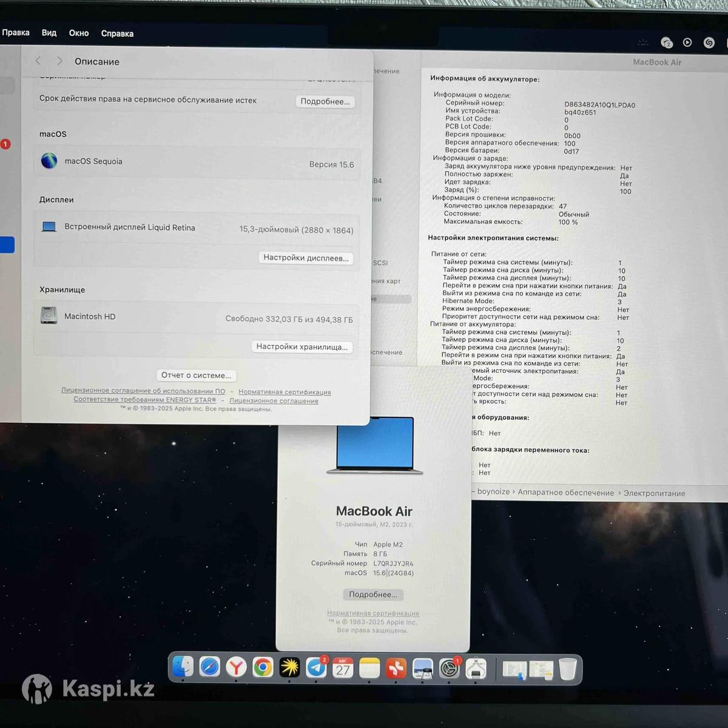The image size is (728, 728).
Task: Go forward using the right chevron in Описание
Action: 59,61
